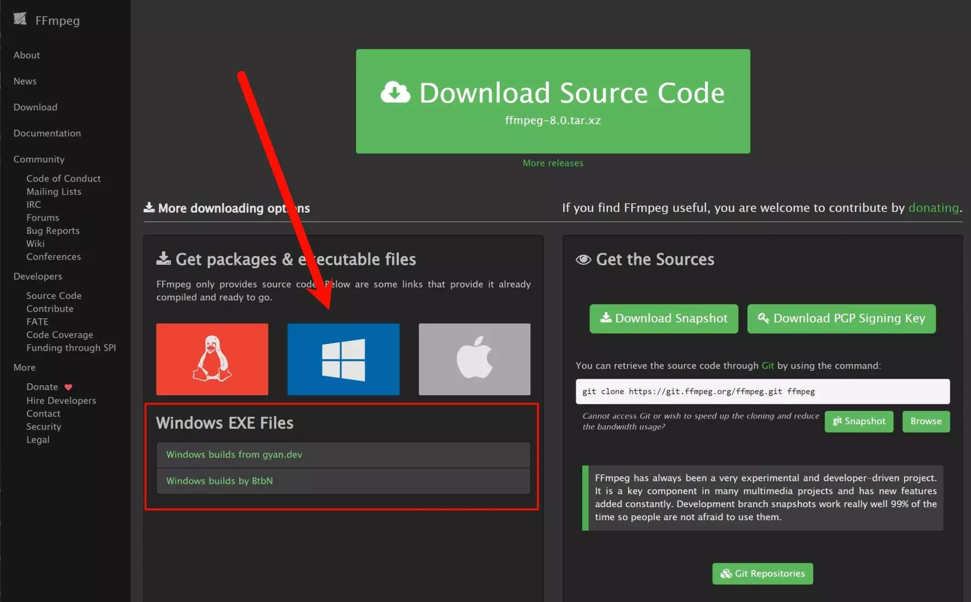Open the Contribute link
The height and width of the screenshot is (602, 971).
pyautogui.click(x=50, y=309)
